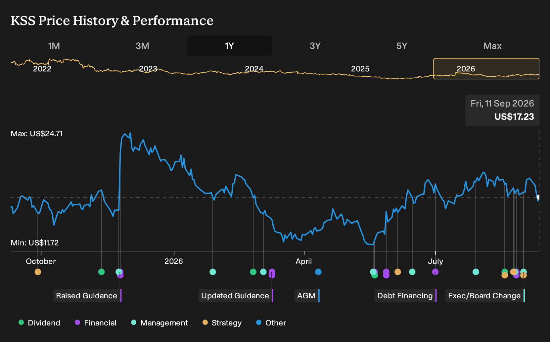This screenshot has height=342, width=550.
Task: Jump to 2023 in the overview chart
Action: (x=148, y=69)
